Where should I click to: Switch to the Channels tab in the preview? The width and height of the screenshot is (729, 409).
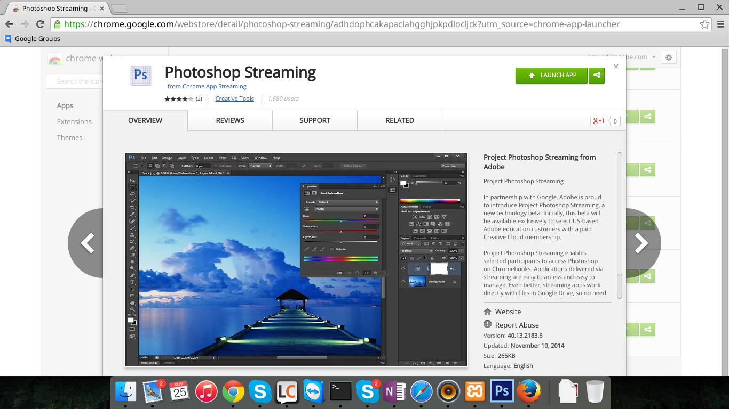tap(419, 238)
